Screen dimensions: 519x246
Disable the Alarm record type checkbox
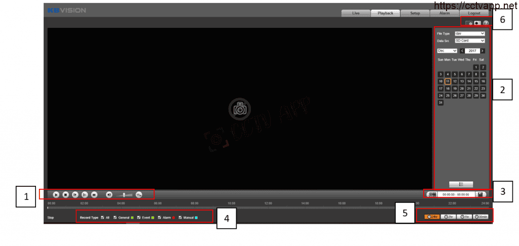pos(159,218)
